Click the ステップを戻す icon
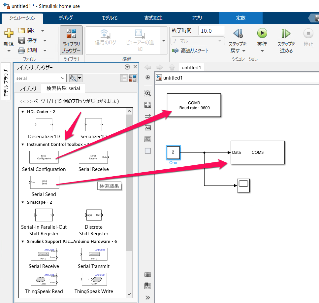Image resolution: width=319 pixels, height=303 pixels. click(x=238, y=33)
